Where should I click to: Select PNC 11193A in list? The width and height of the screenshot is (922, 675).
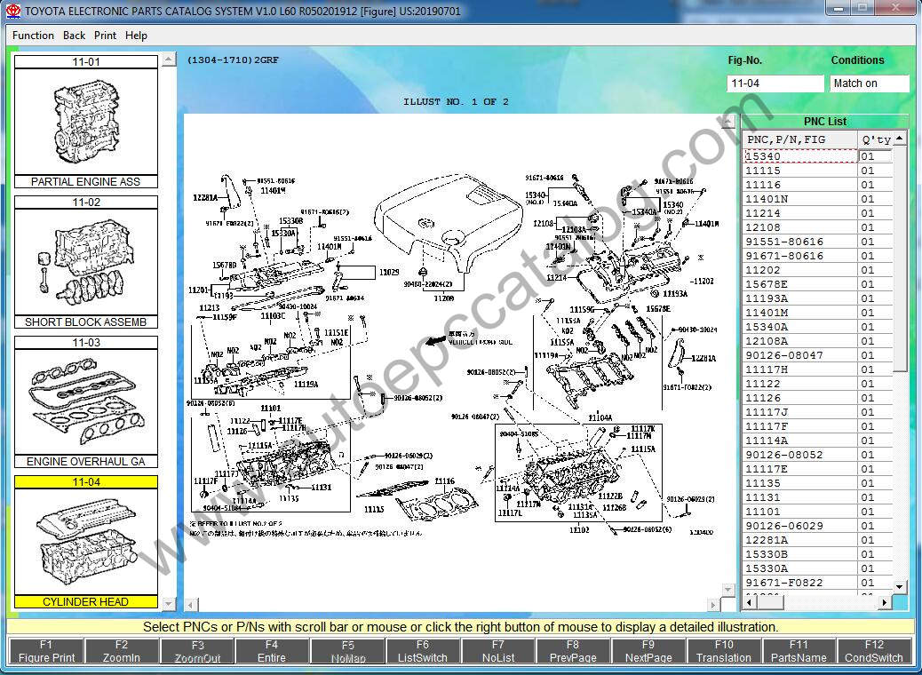tap(817, 298)
